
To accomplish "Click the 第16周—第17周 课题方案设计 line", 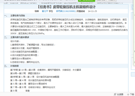I will click(x=25, y=73).
